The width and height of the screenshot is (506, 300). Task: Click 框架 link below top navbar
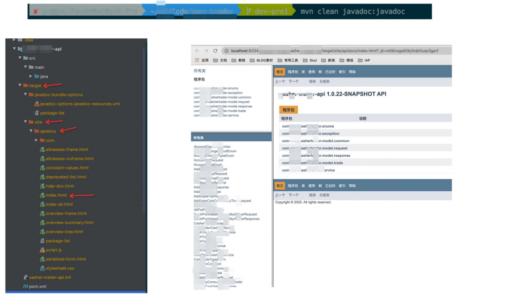(x=313, y=81)
